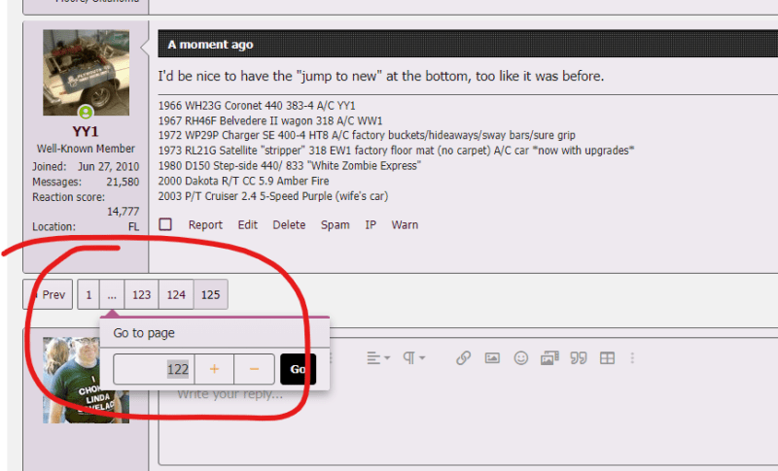Tick the post selection checkbox
This screenshot has width=778, height=471.
pos(165,224)
